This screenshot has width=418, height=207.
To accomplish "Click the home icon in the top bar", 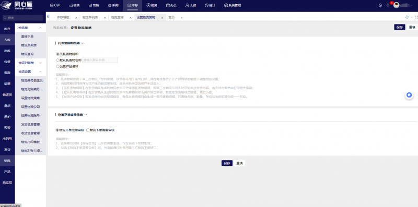I will click(380, 5).
